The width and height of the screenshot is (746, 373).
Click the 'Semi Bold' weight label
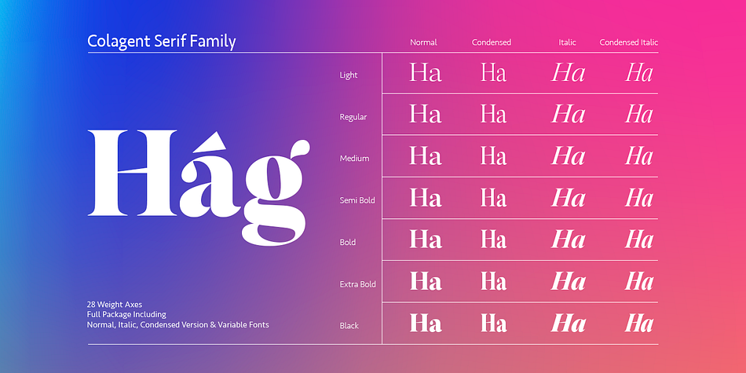357,200
